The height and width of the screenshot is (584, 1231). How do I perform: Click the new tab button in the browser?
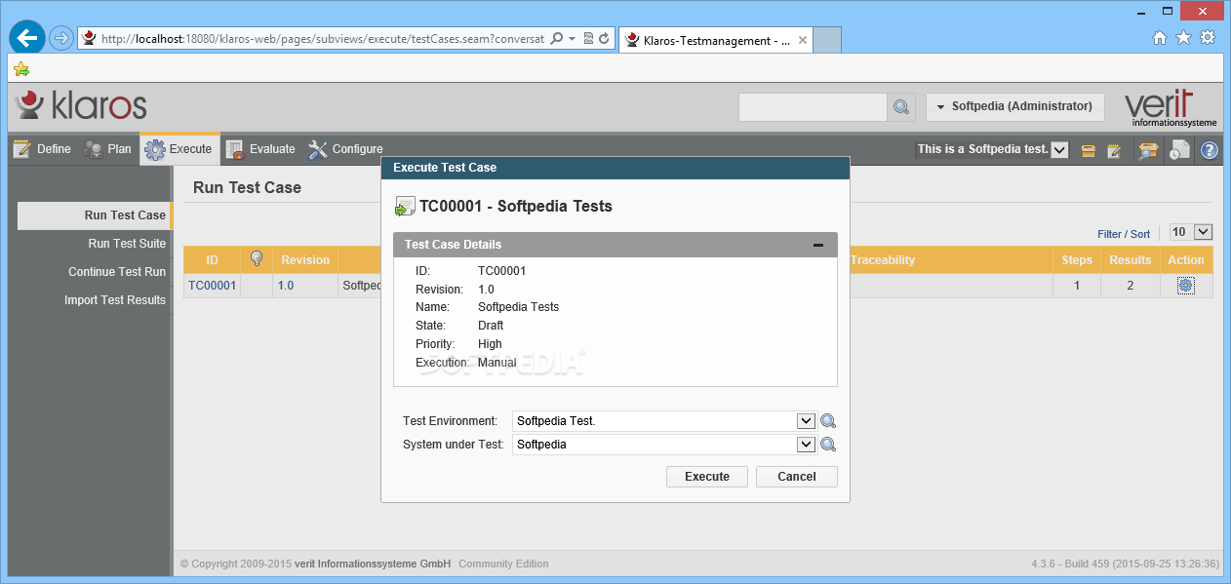coord(827,40)
